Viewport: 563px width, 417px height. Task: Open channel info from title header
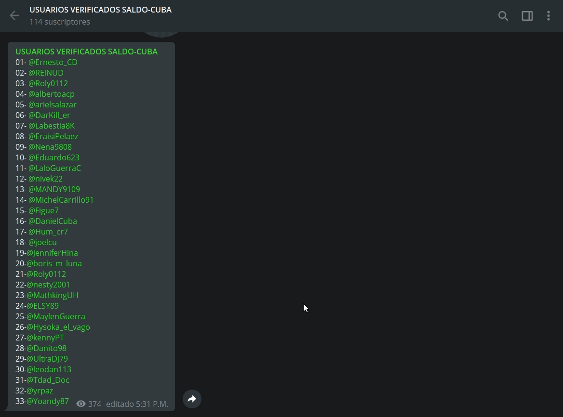101,10
